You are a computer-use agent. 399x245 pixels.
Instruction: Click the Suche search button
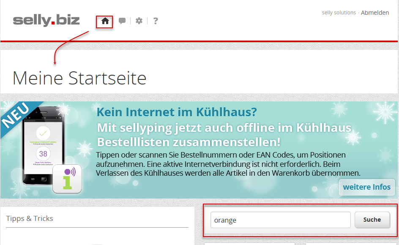(x=372, y=220)
